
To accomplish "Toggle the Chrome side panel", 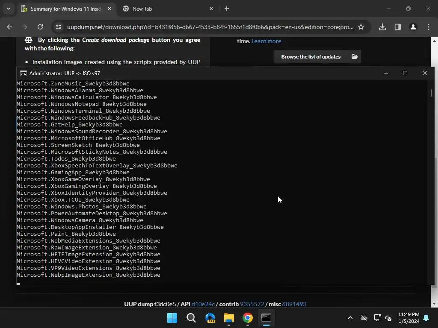I will (398, 27).
